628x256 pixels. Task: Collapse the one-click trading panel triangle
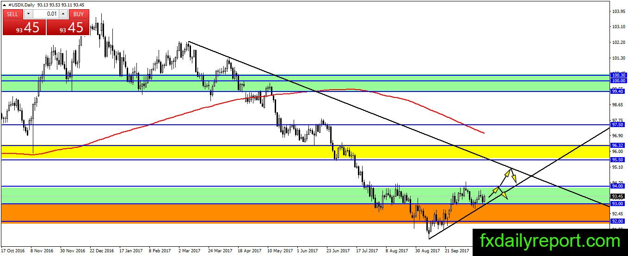[4, 4]
